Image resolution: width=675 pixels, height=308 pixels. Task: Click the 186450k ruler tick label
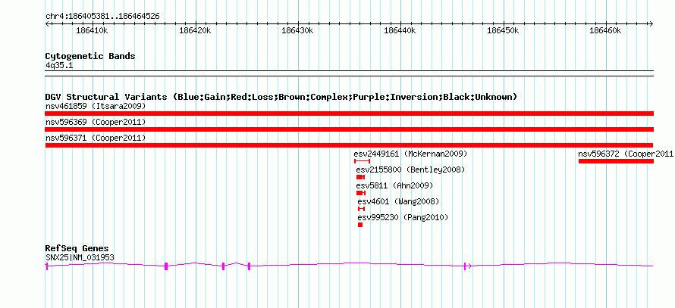point(502,30)
